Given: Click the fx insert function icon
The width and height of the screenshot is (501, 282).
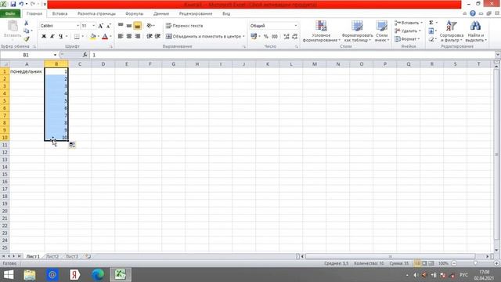Looking at the screenshot, I should [x=85, y=55].
